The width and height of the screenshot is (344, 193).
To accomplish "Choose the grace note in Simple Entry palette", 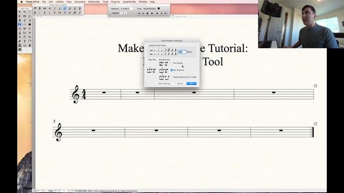I will 80,12.
